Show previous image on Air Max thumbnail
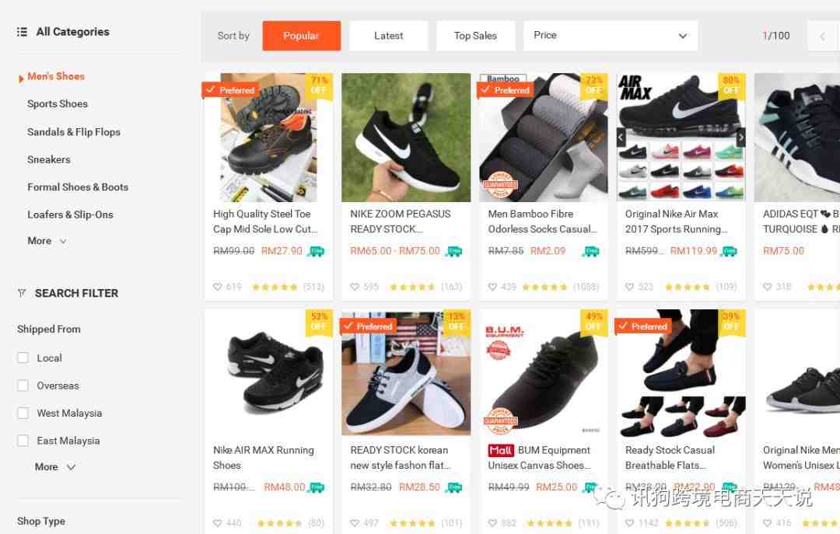The height and width of the screenshot is (534, 840). [x=621, y=138]
